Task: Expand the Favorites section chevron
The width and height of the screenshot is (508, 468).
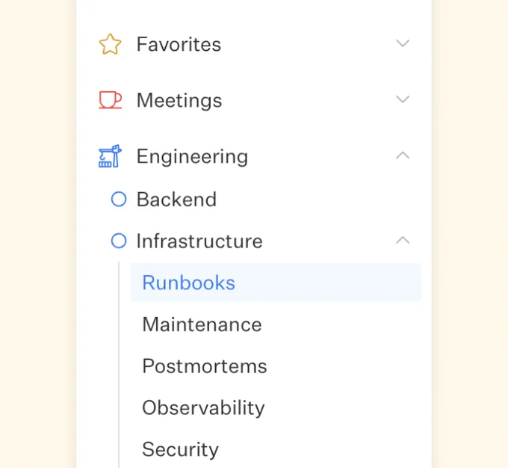Action: tap(403, 43)
